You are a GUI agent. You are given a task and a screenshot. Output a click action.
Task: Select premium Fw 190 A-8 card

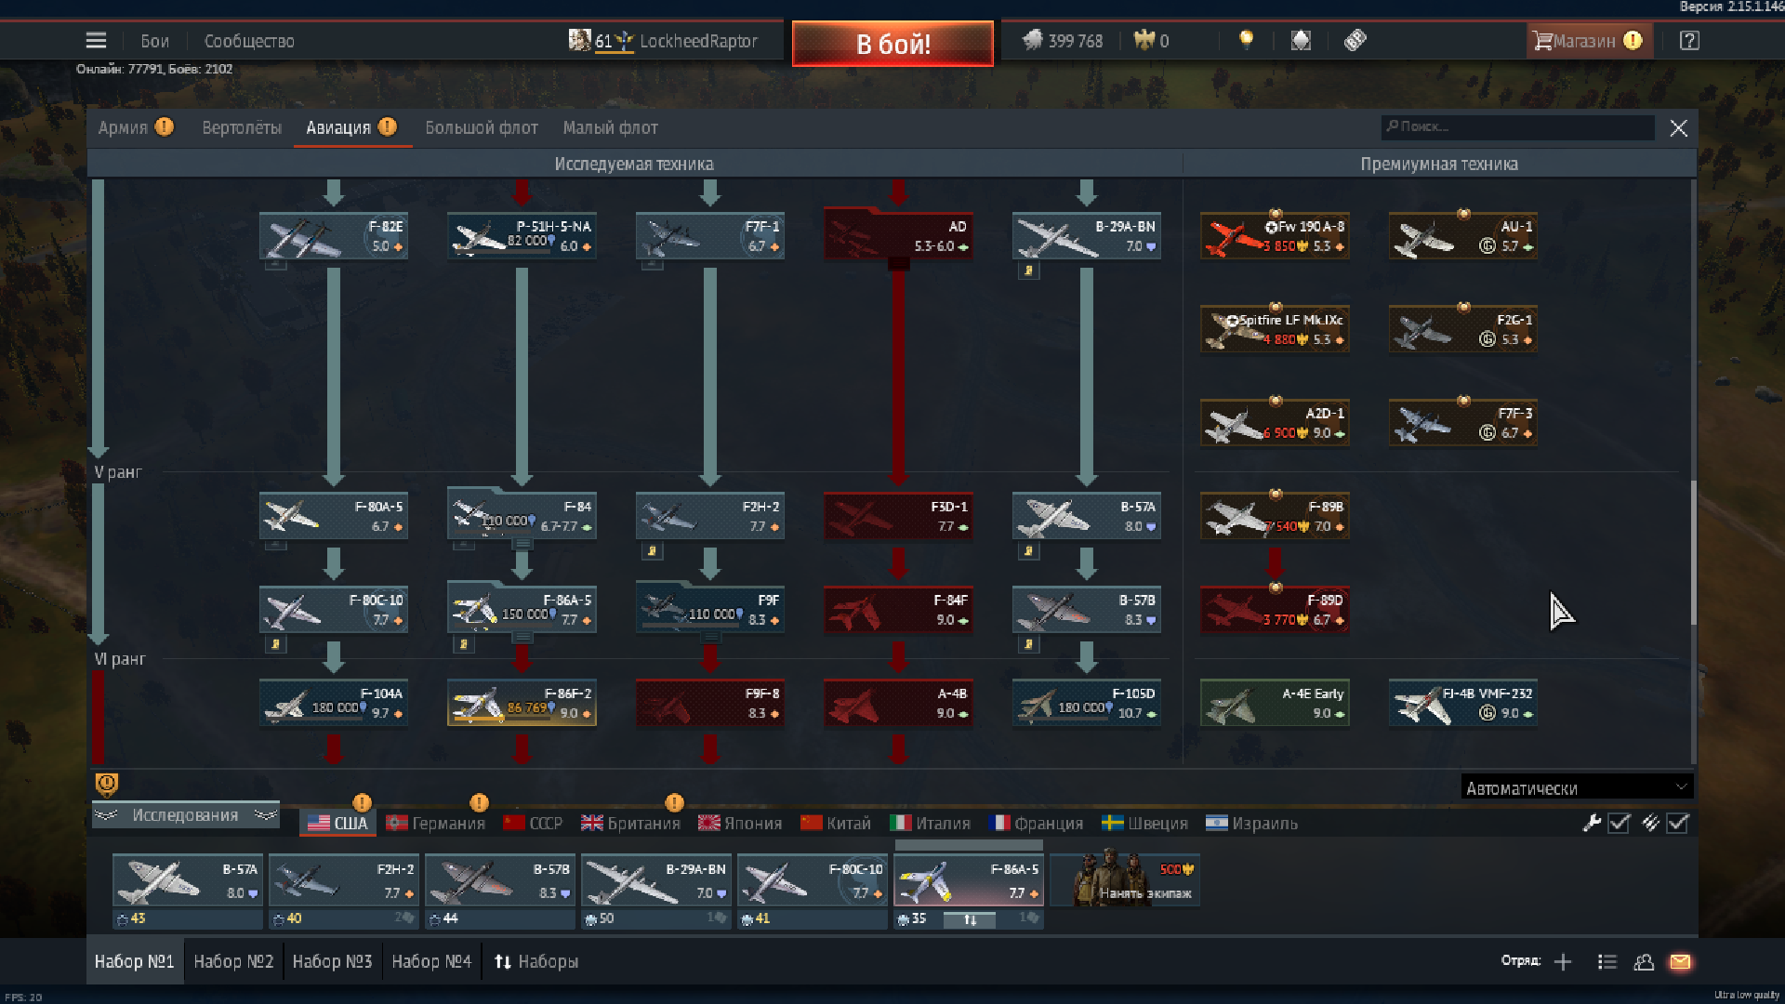(x=1275, y=236)
